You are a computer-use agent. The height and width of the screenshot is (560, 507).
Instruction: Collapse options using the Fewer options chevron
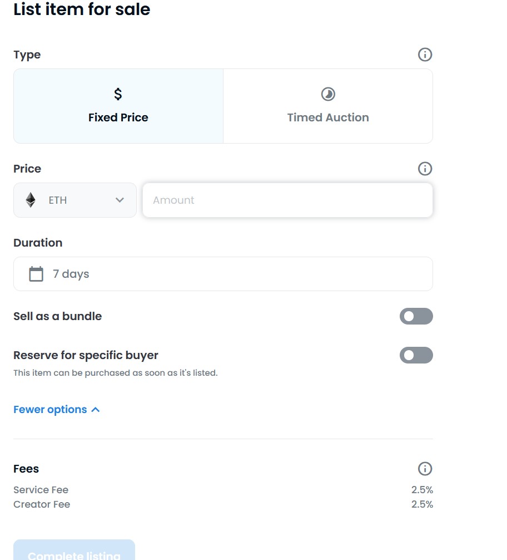pyautogui.click(x=96, y=410)
